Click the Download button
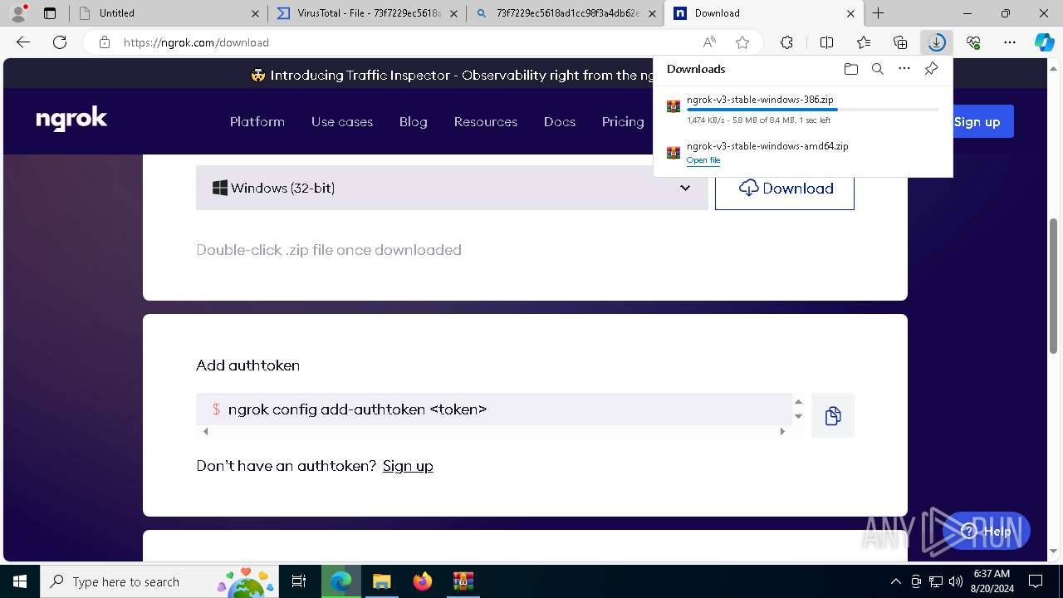The height and width of the screenshot is (598, 1063). point(785,188)
